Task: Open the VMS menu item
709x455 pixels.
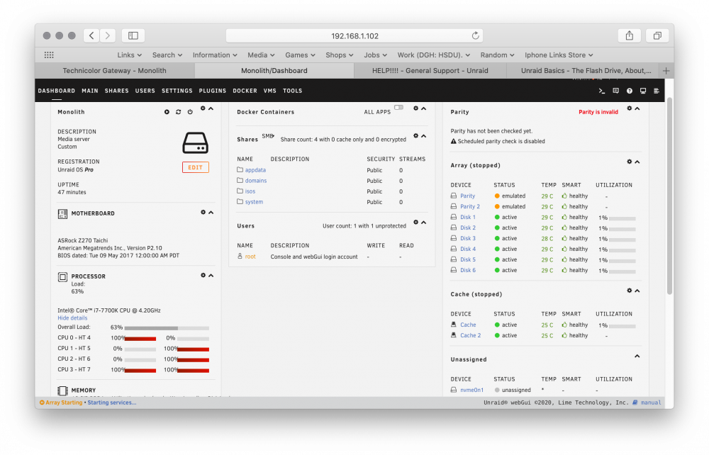Action: 270,91
